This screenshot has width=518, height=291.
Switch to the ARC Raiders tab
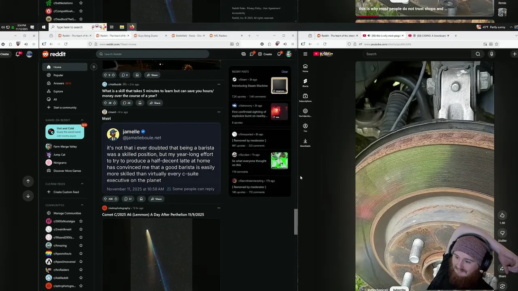226,36
